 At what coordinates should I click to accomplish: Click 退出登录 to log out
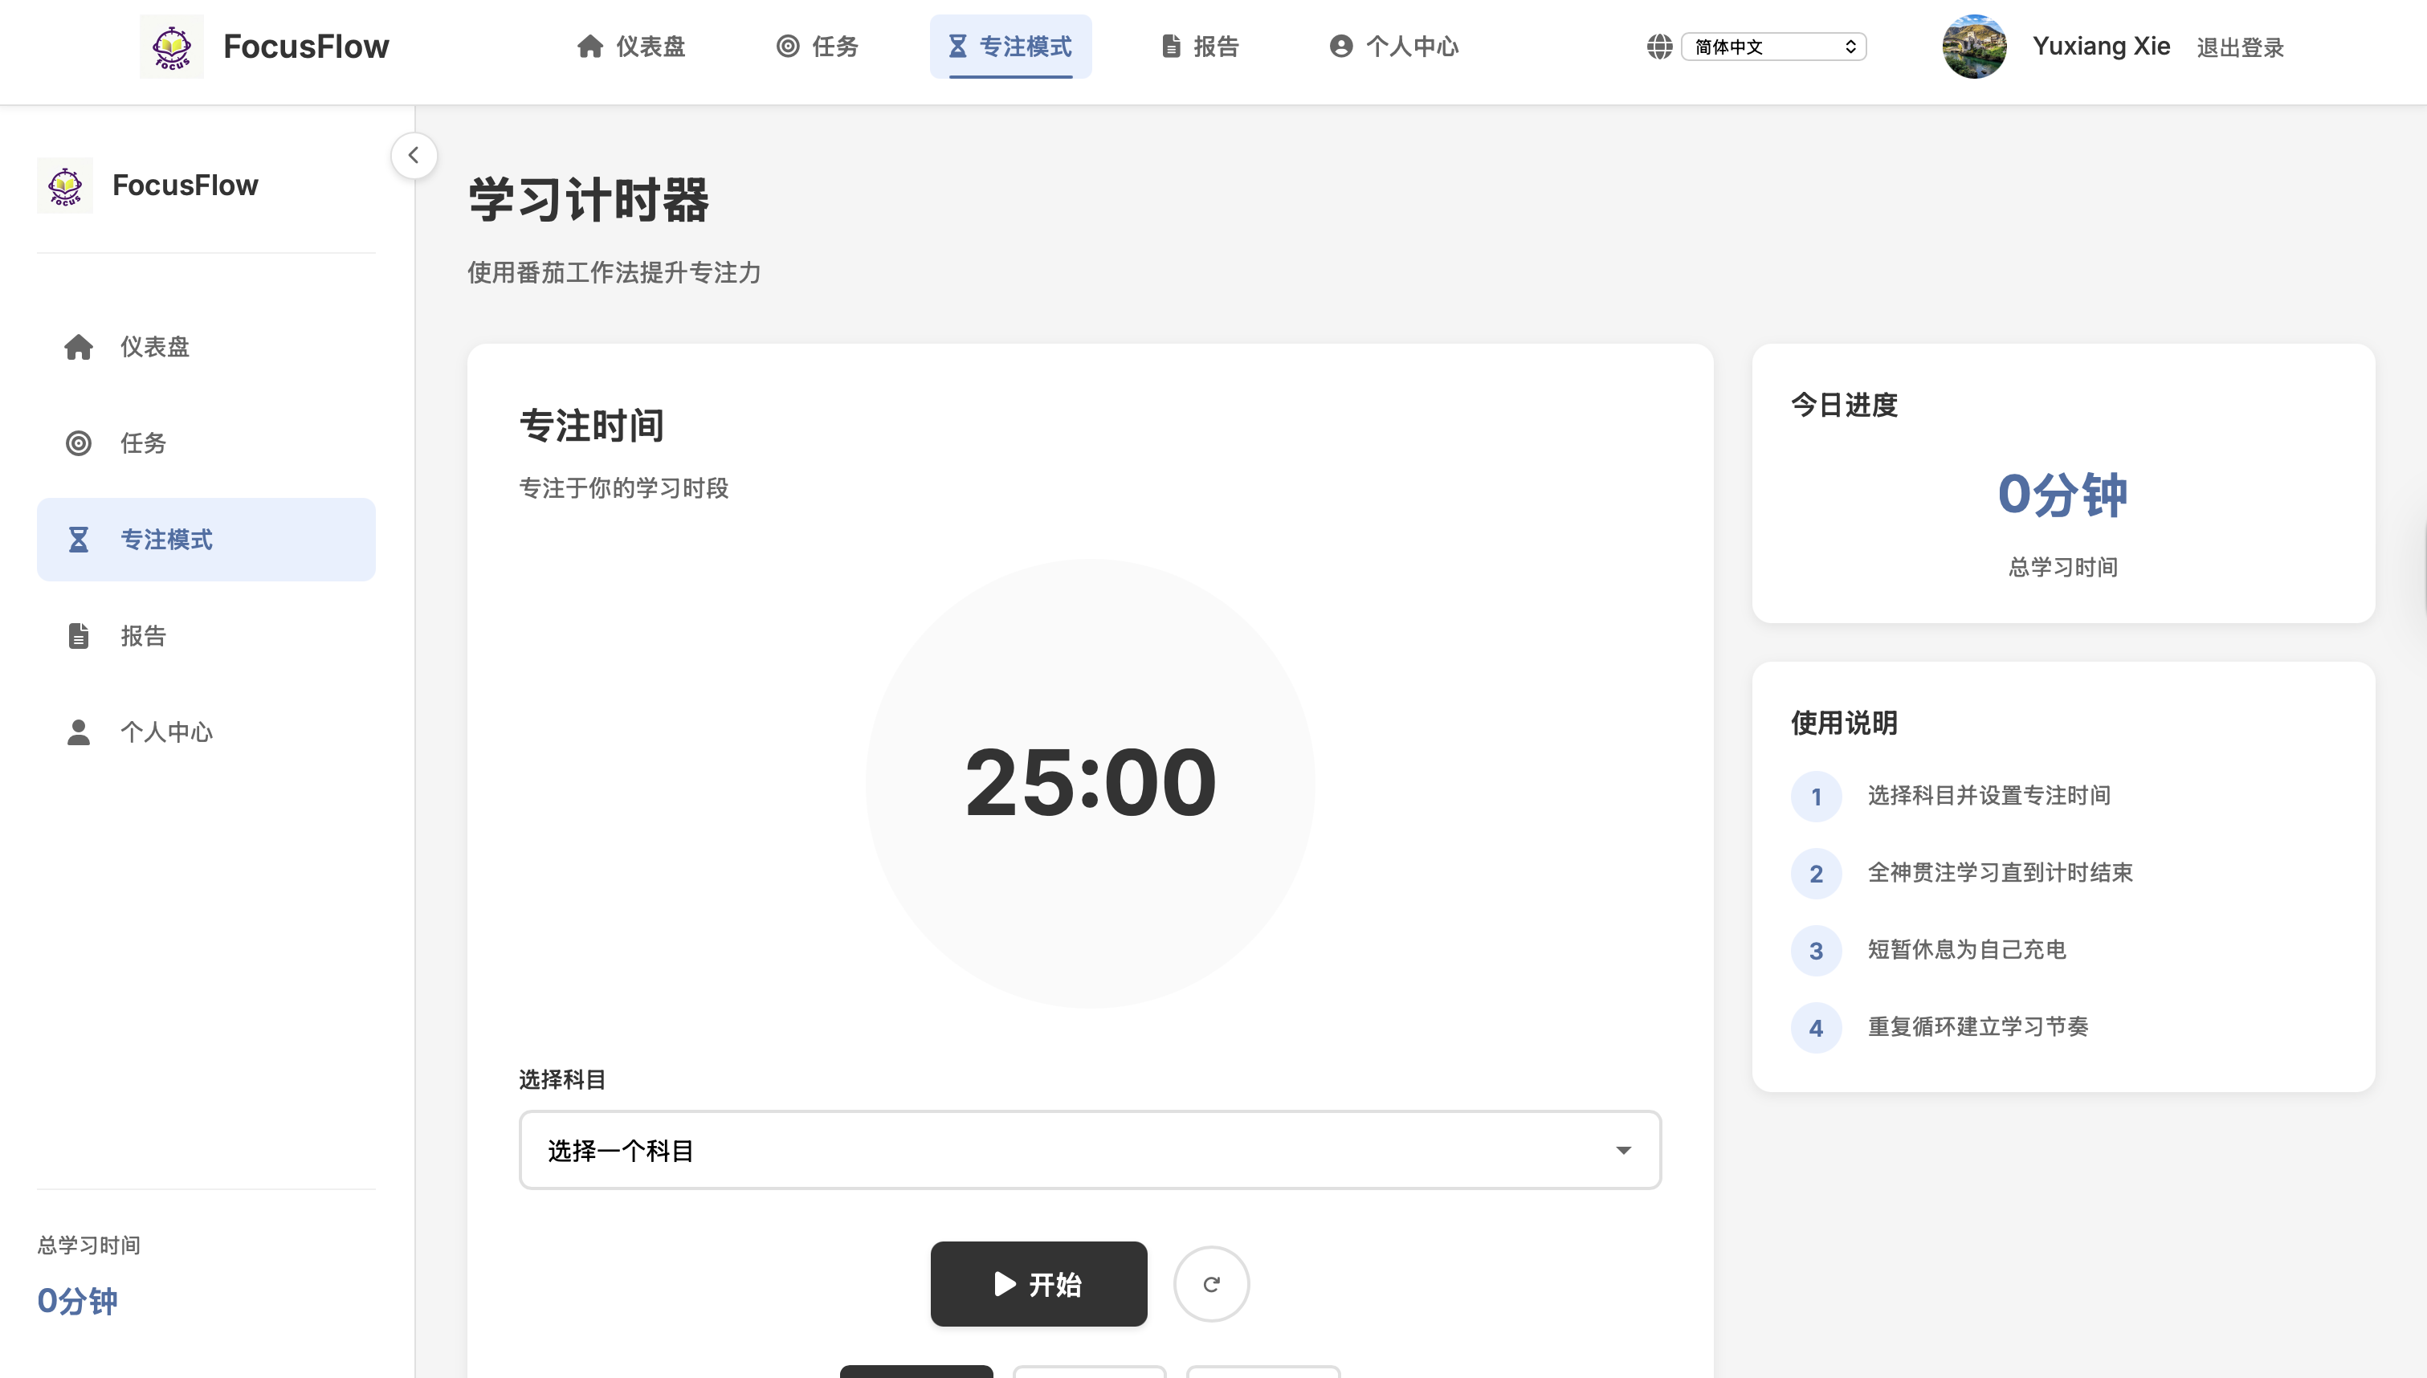(x=2240, y=46)
